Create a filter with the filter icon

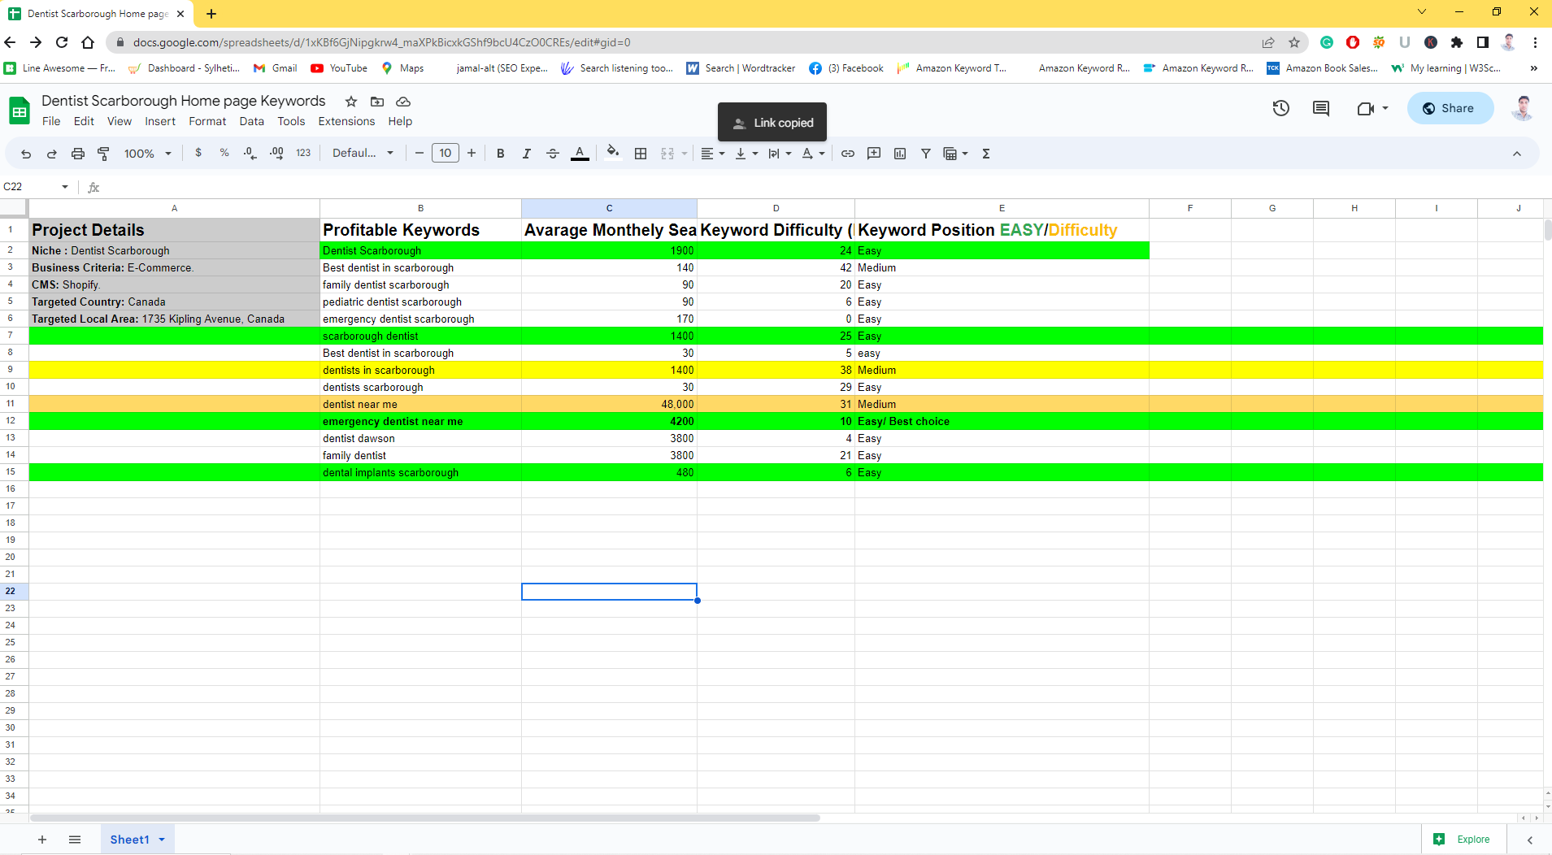tap(926, 153)
